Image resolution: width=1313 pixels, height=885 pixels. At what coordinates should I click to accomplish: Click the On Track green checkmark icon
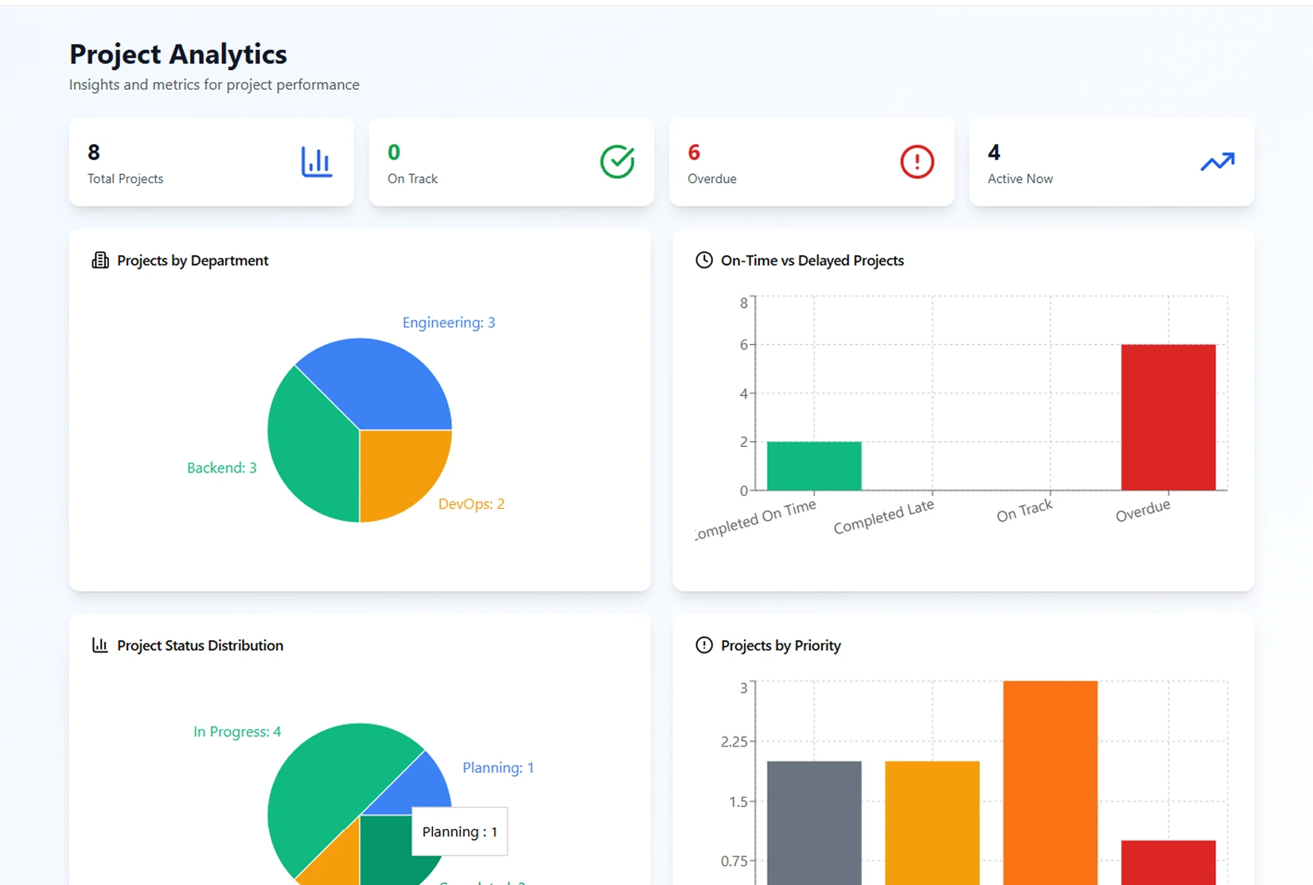click(x=617, y=161)
